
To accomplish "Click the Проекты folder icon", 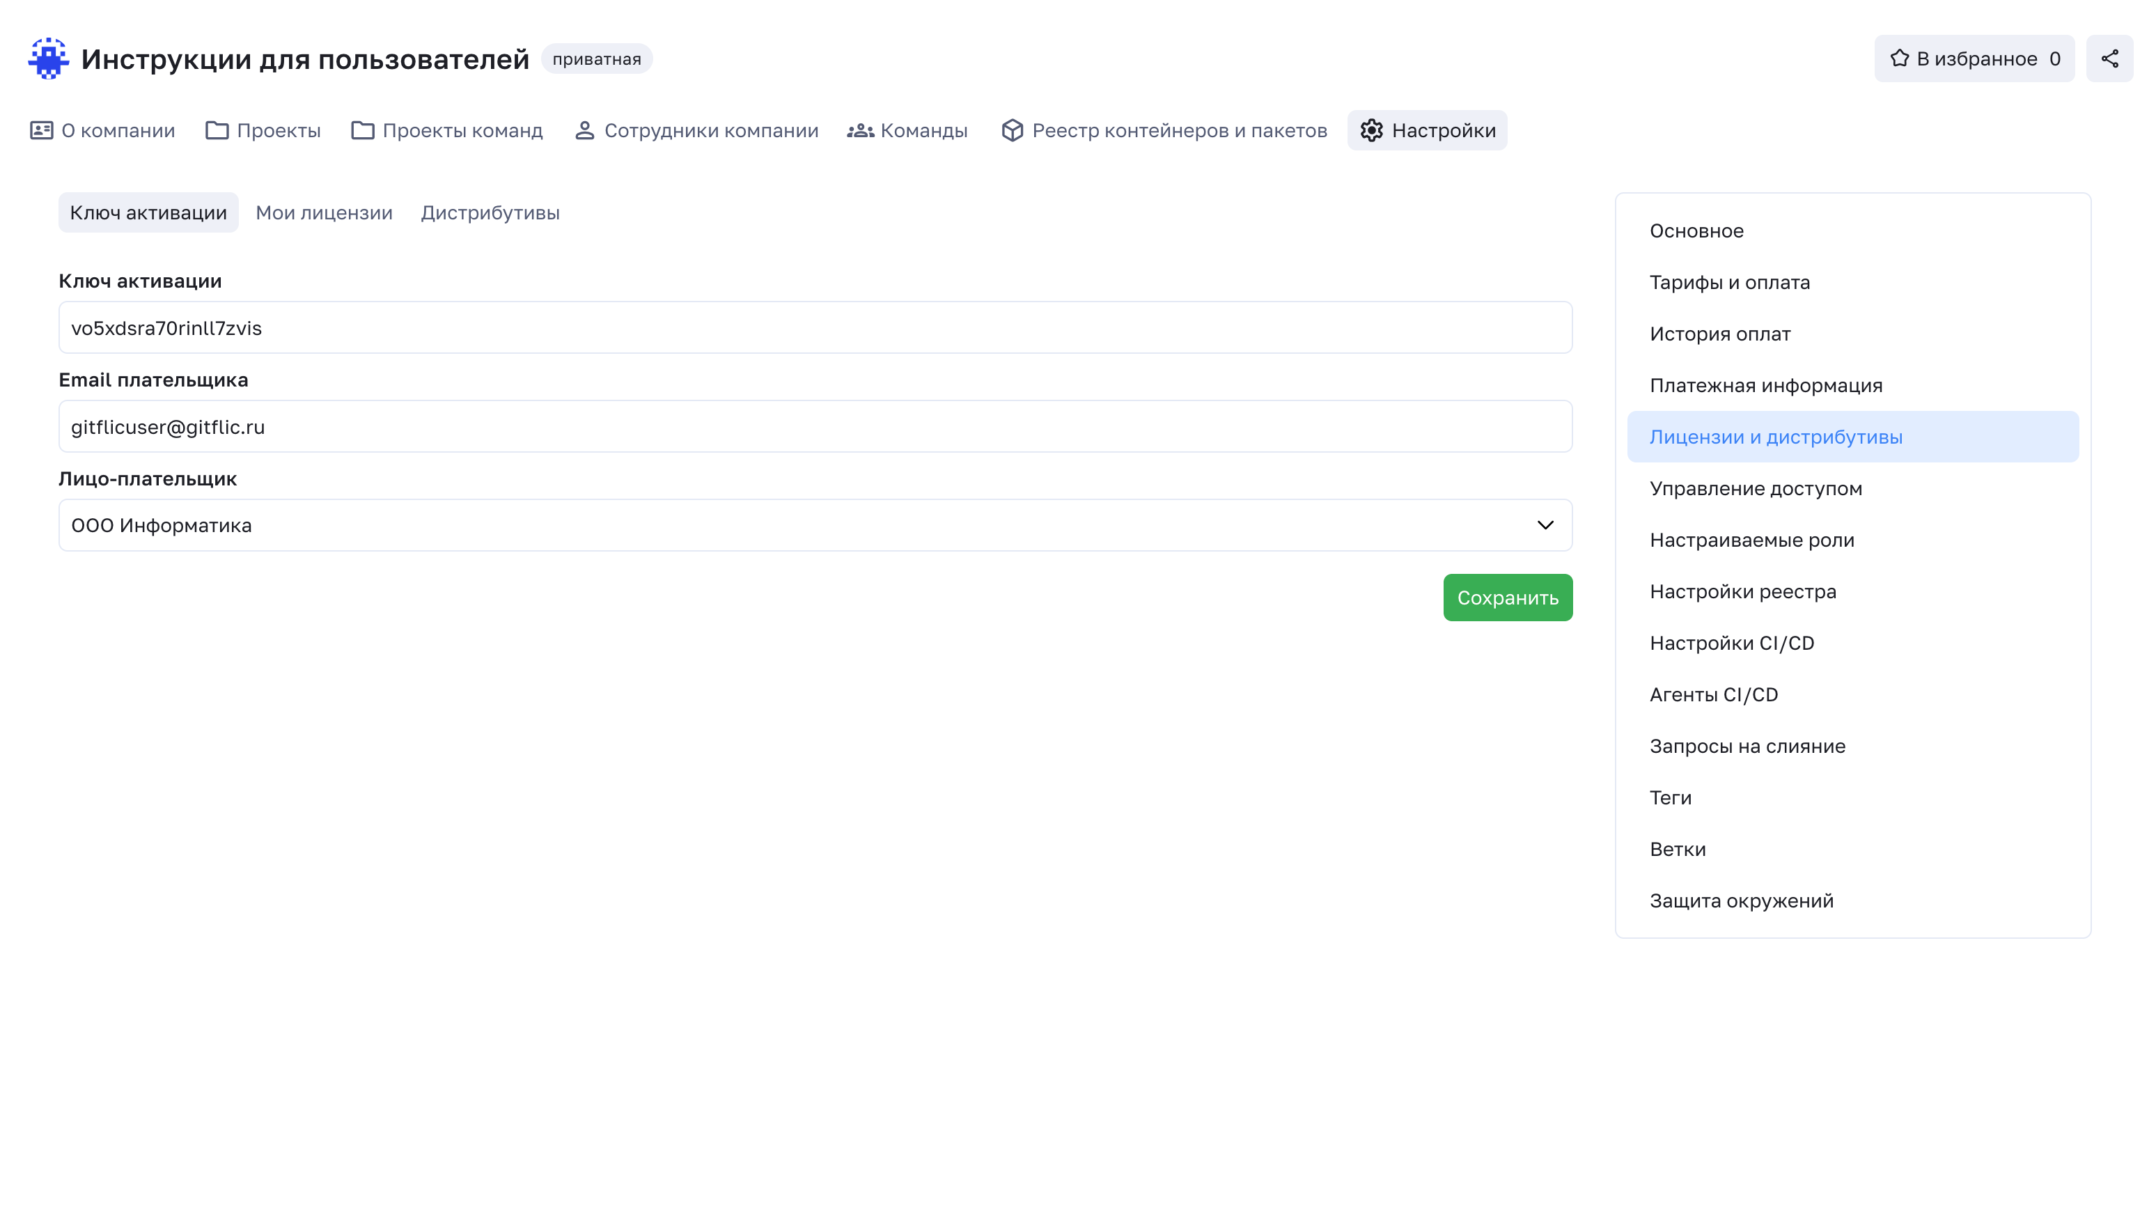I will coord(217,130).
